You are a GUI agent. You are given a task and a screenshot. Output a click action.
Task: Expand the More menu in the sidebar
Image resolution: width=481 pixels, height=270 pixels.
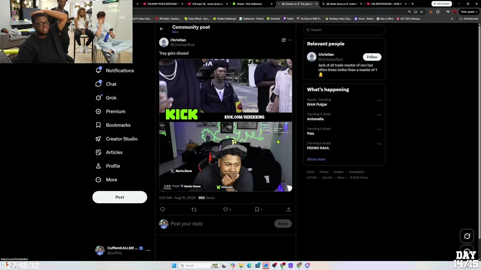106,180
